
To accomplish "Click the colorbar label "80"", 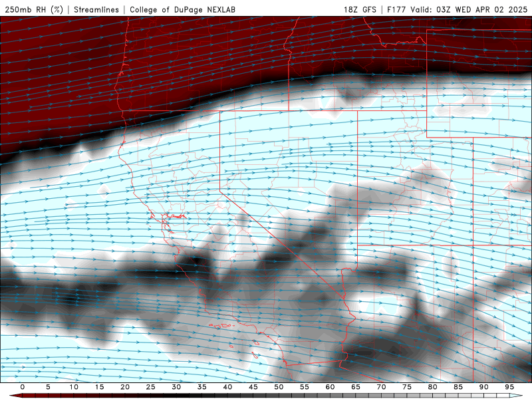I will (433, 387).
